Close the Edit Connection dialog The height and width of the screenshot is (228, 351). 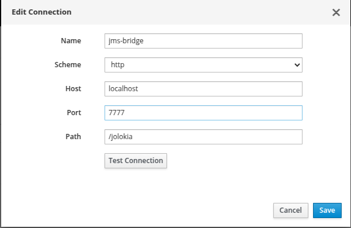click(336, 12)
